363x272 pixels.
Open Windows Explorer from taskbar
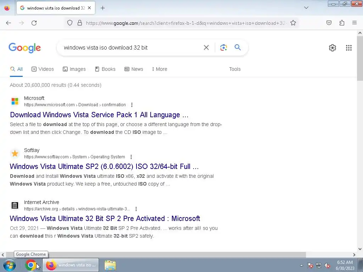110,265
